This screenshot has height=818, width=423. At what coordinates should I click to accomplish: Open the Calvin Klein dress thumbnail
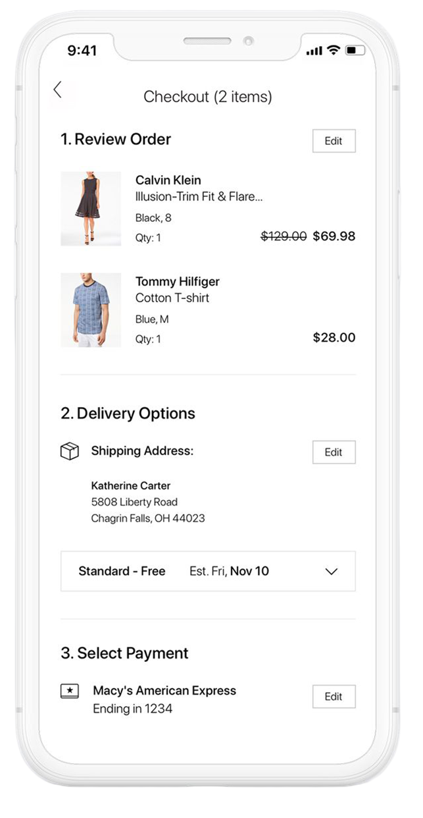91,209
